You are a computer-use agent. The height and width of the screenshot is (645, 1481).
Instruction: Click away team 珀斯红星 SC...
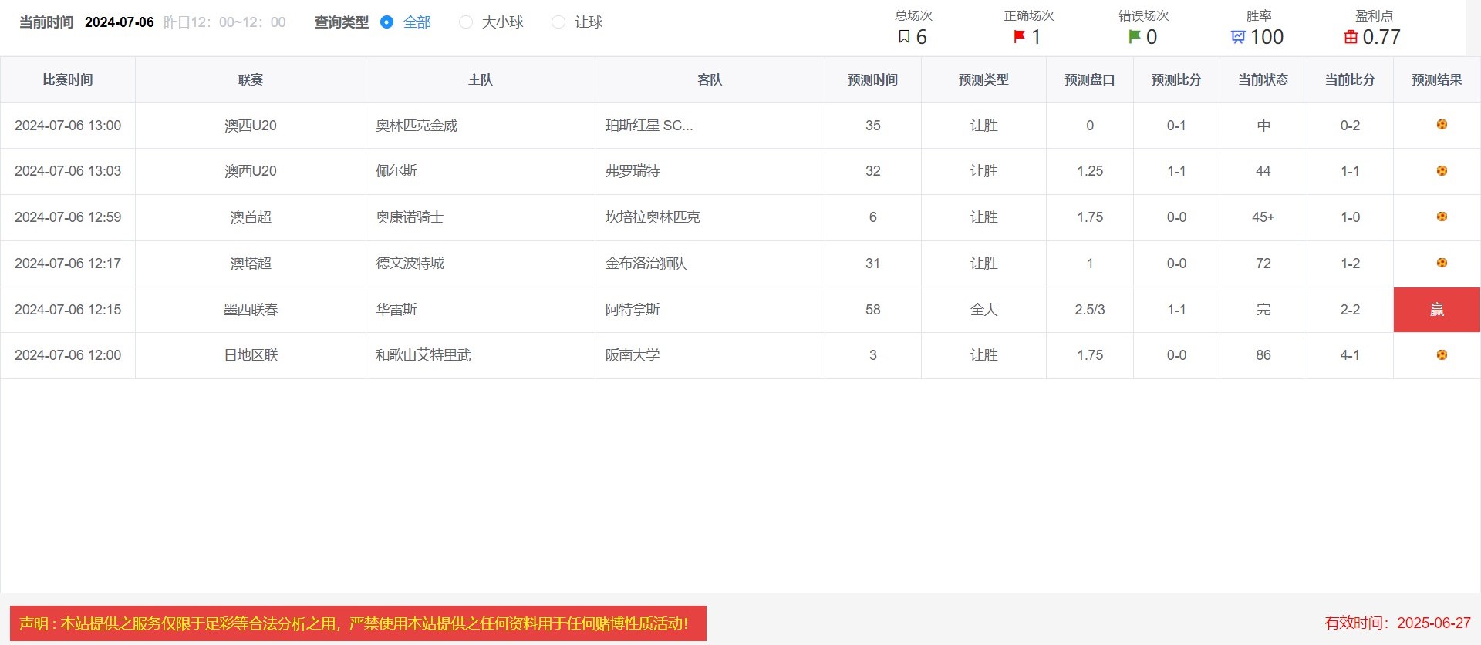click(649, 126)
